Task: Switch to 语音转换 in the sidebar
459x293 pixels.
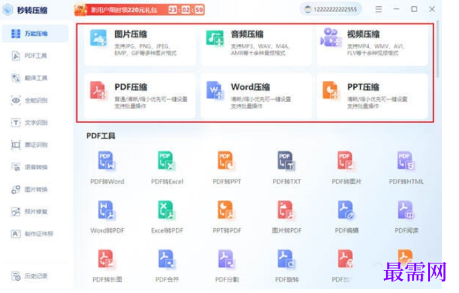Action: 35,167
